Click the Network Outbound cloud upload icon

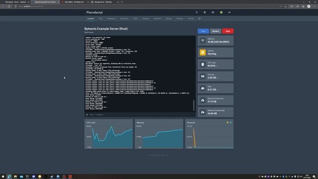203,112
